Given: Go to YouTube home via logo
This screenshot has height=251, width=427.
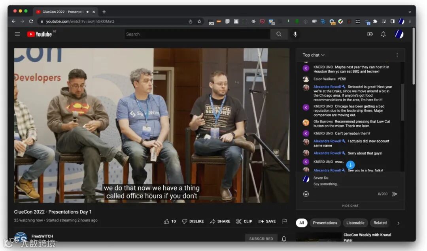Looking at the screenshot, I should [40, 34].
